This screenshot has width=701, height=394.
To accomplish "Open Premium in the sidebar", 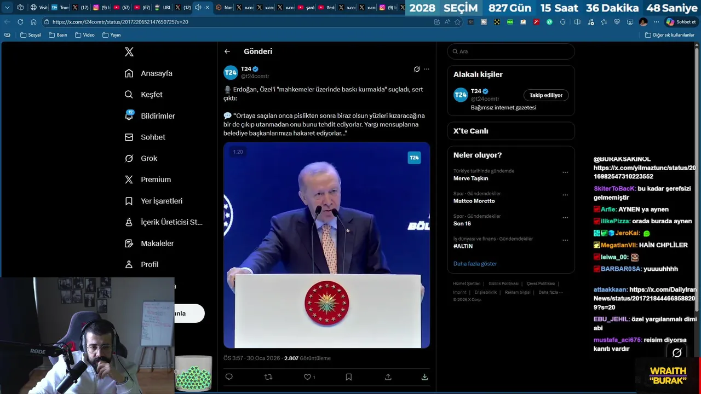I will (x=148, y=179).
